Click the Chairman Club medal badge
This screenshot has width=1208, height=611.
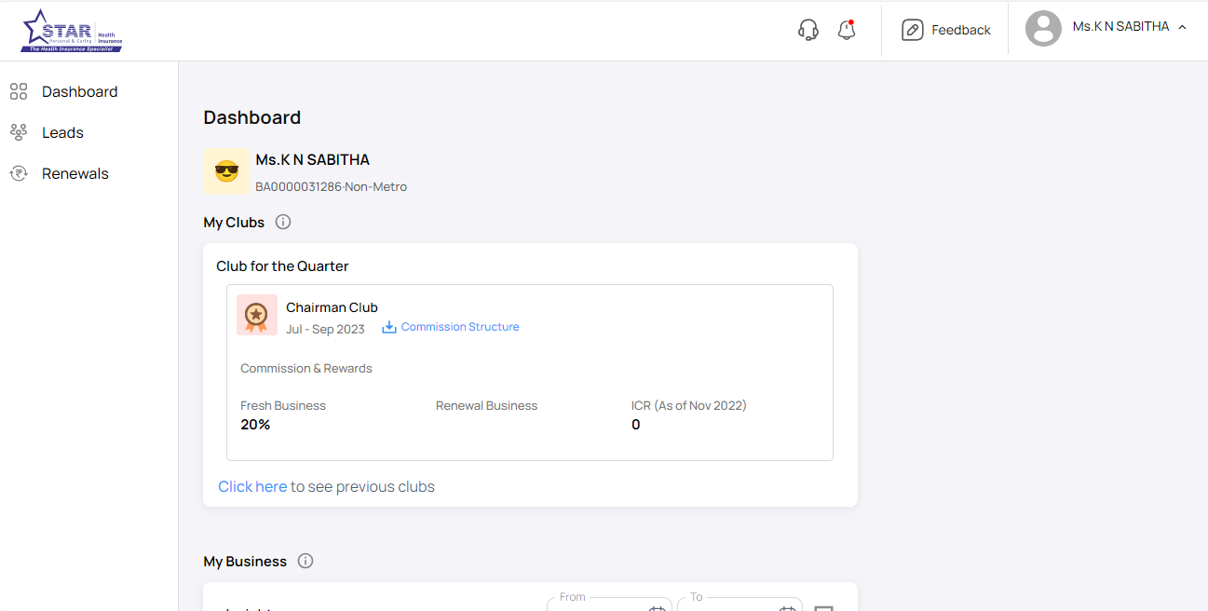[256, 316]
